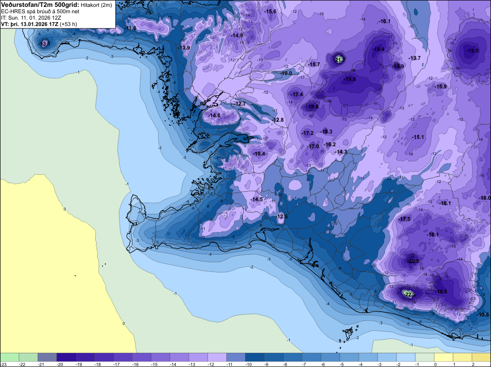The height and width of the screenshot is (367, 491).
Task: Click the -17.0 temperature label
Action: tap(313, 146)
